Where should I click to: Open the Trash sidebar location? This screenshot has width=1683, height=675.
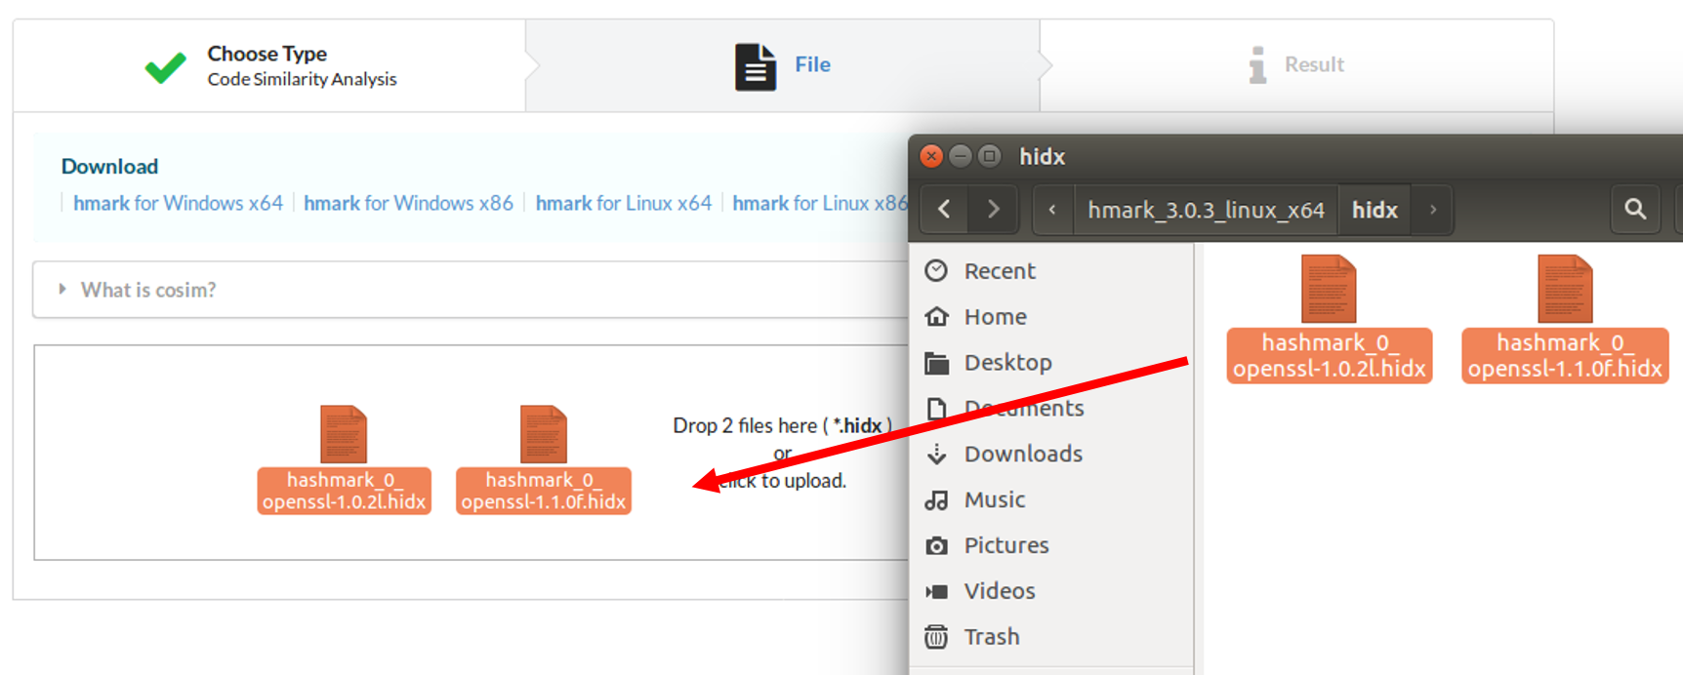click(991, 637)
